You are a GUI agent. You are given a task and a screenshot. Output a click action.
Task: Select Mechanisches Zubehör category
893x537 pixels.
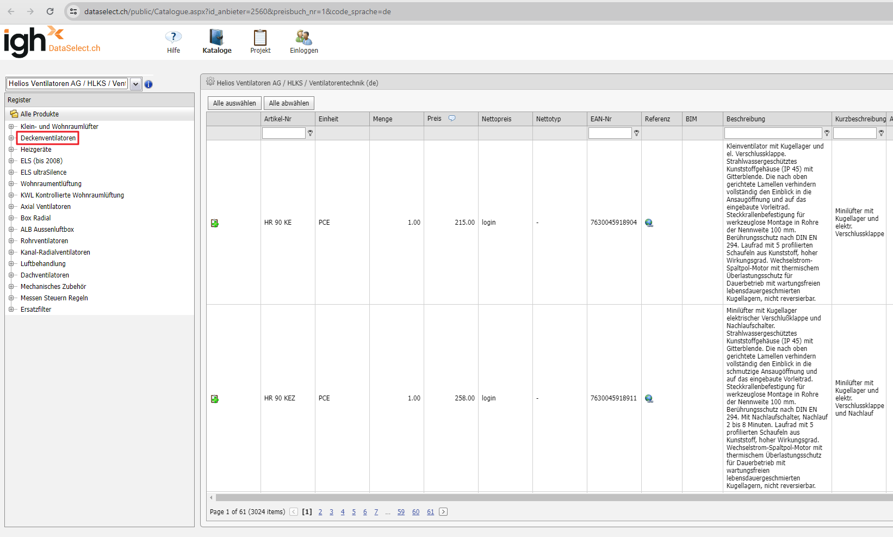coord(53,286)
